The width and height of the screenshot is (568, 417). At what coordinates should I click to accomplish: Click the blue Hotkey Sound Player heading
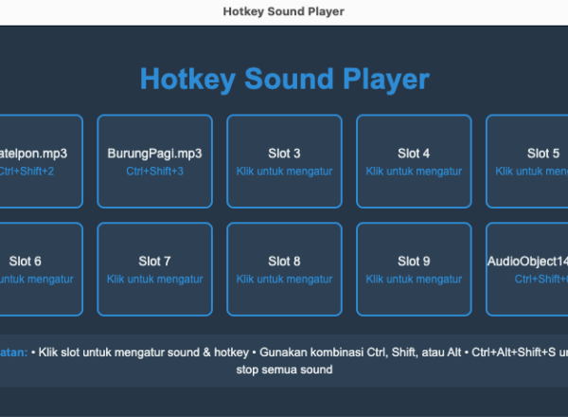[x=284, y=79]
